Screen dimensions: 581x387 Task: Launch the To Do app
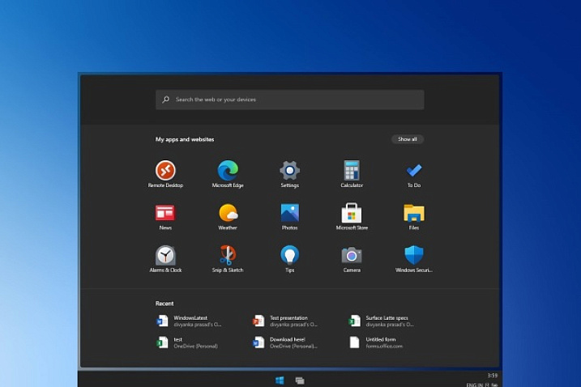click(414, 174)
